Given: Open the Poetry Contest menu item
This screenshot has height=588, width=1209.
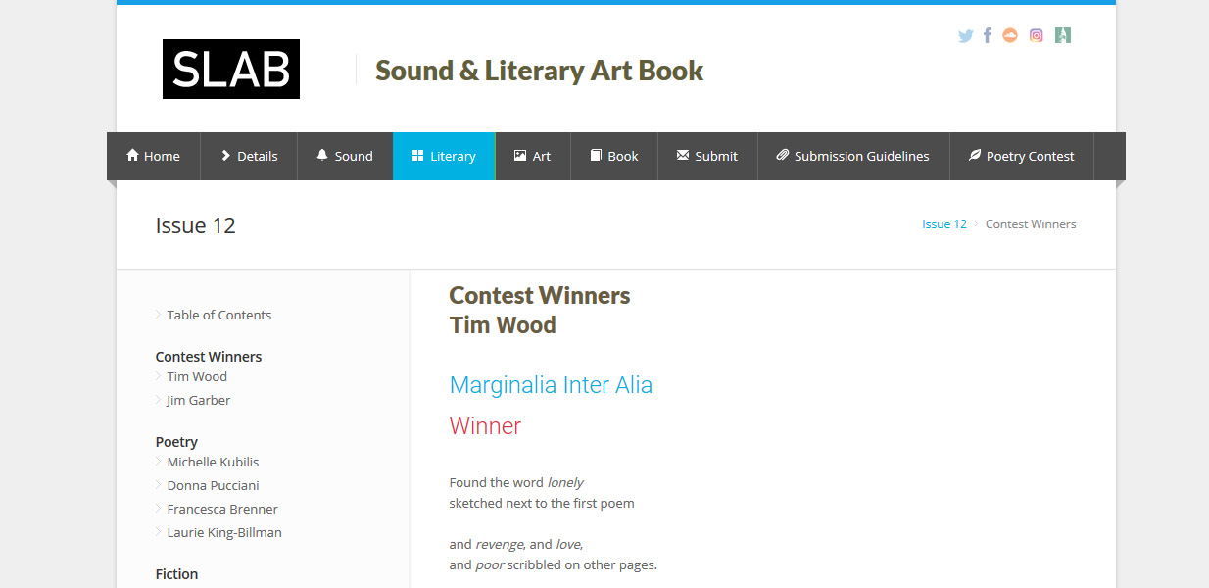Looking at the screenshot, I should (x=1022, y=156).
